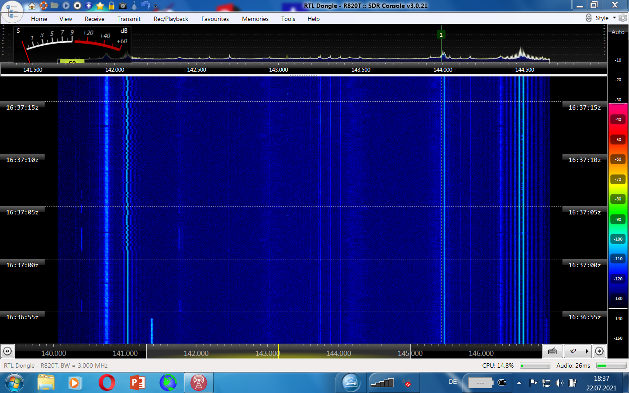Click 143.000 on the bottom frequency scrollbar
Viewport: 629px width, 393px height.
[x=267, y=353]
